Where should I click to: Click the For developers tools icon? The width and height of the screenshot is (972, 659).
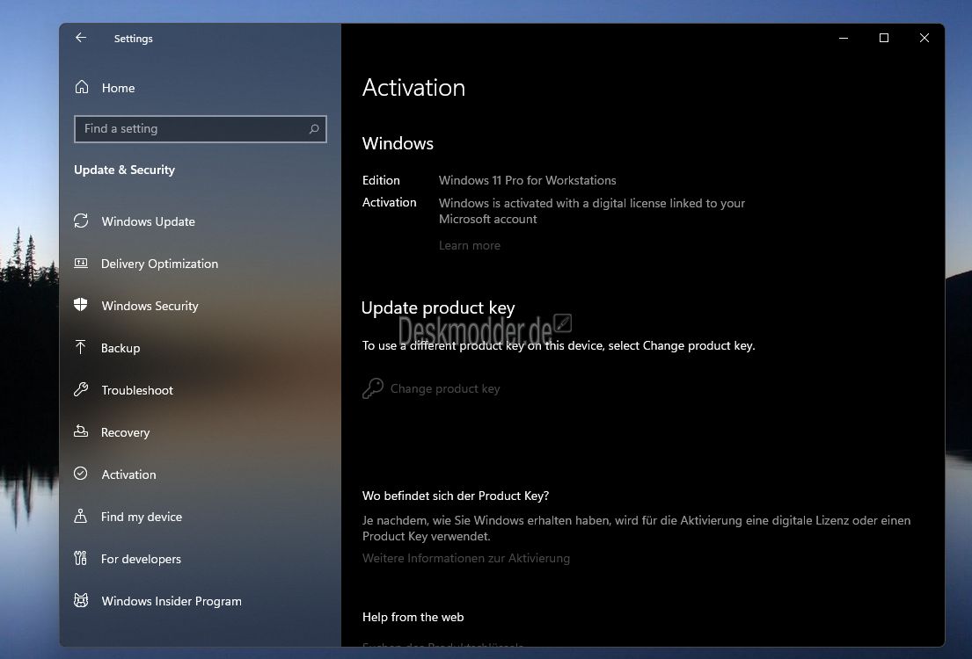click(x=81, y=558)
